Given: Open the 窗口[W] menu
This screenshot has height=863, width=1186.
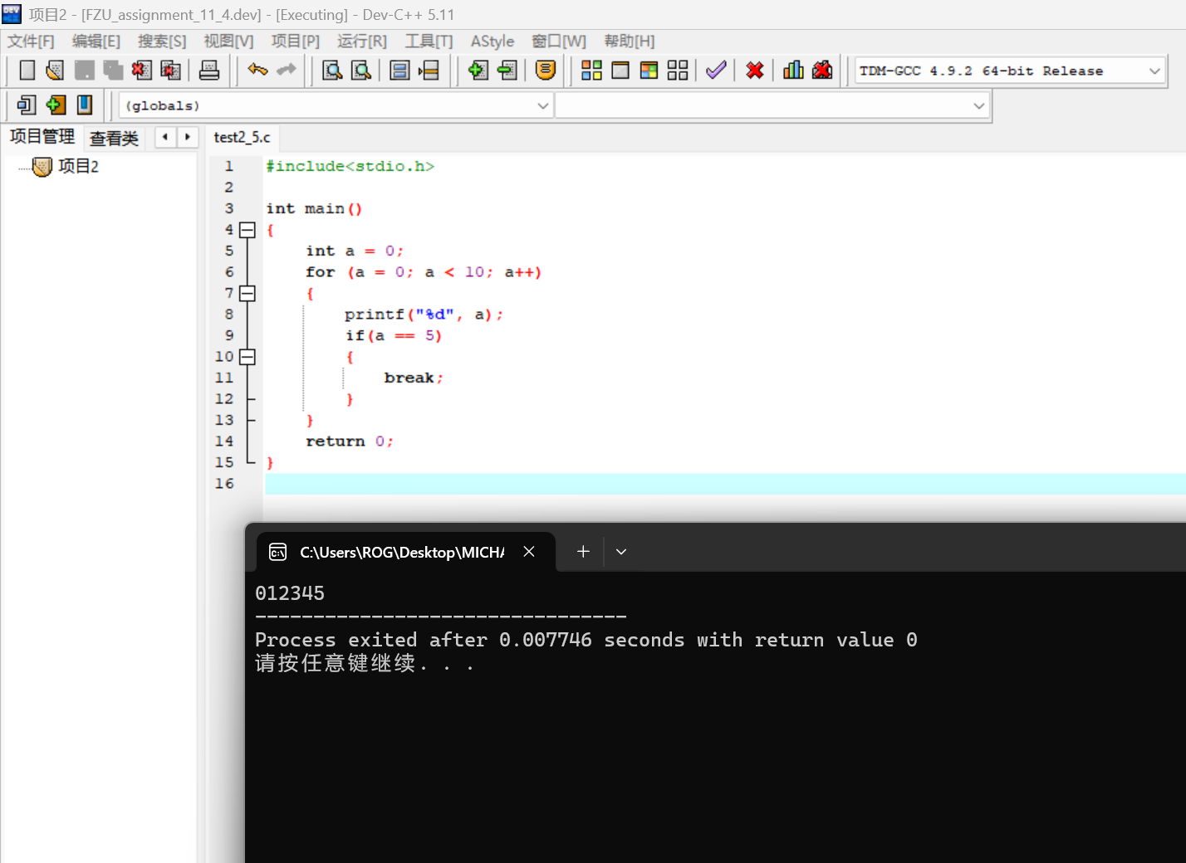Looking at the screenshot, I should [x=559, y=41].
